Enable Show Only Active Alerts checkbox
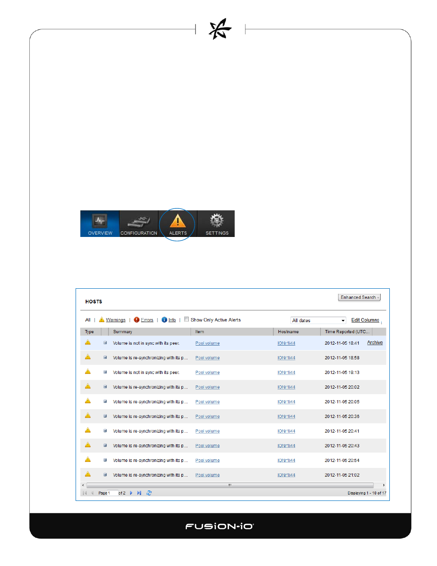The width and height of the screenshot is (437, 566). (186, 319)
